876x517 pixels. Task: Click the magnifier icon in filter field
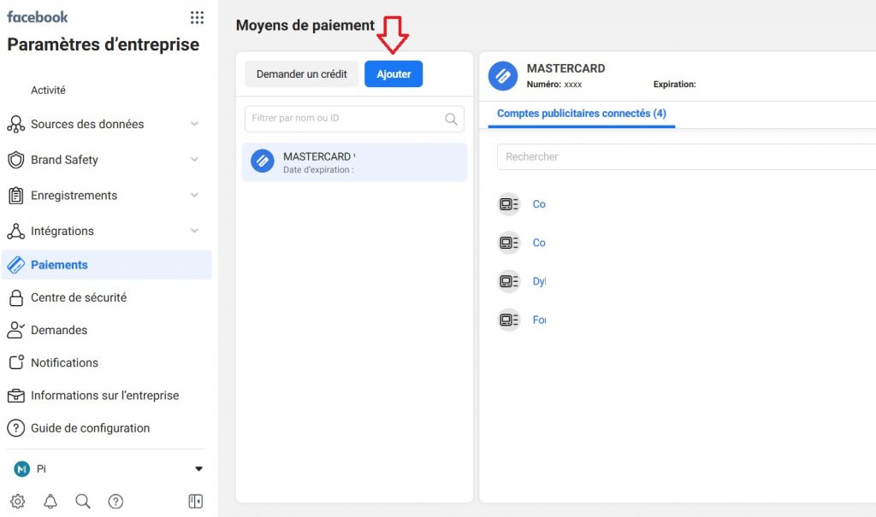coord(451,119)
